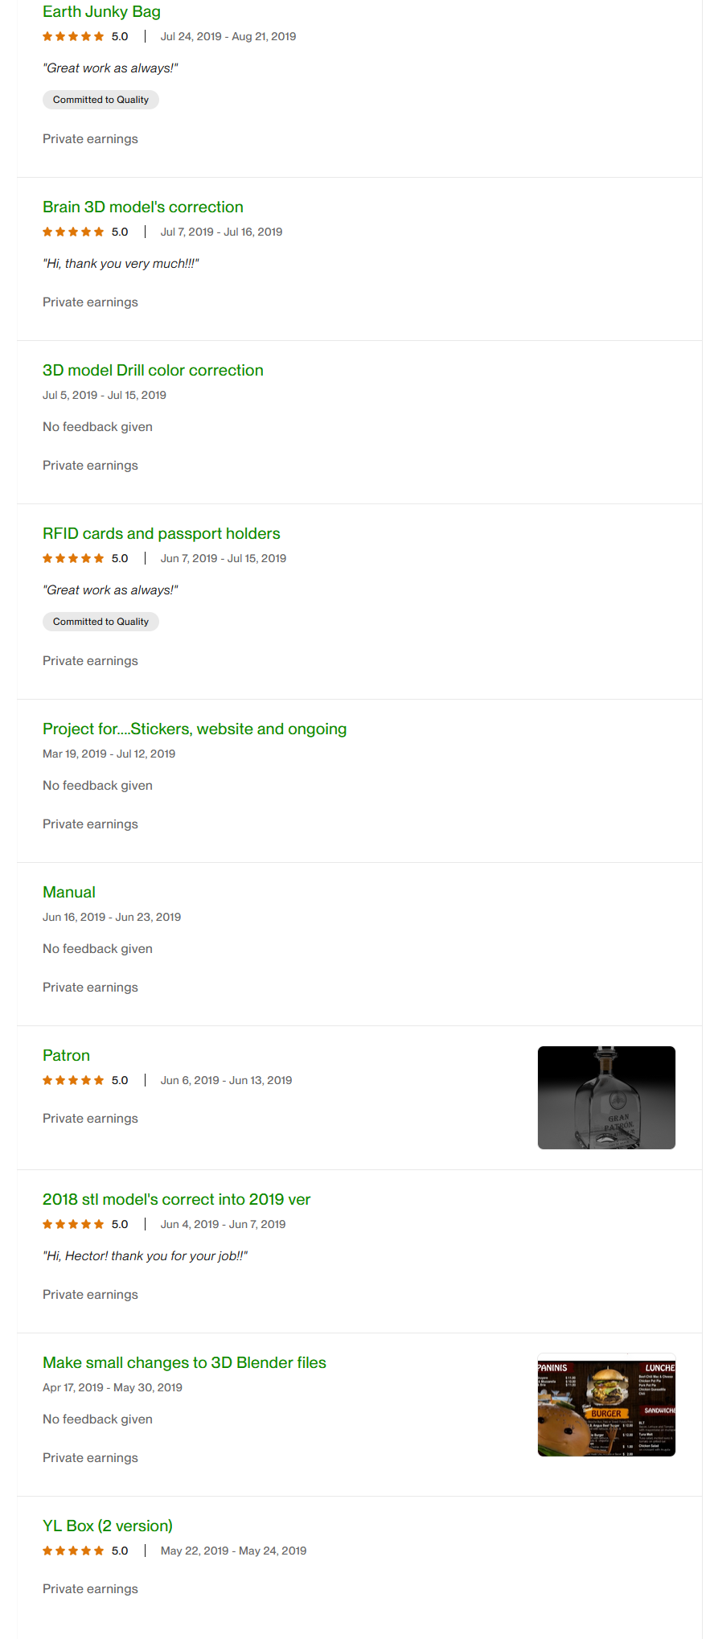The height and width of the screenshot is (1639, 710).
Task: Click the burger menu thumbnail image
Action: (x=606, y=1405)
